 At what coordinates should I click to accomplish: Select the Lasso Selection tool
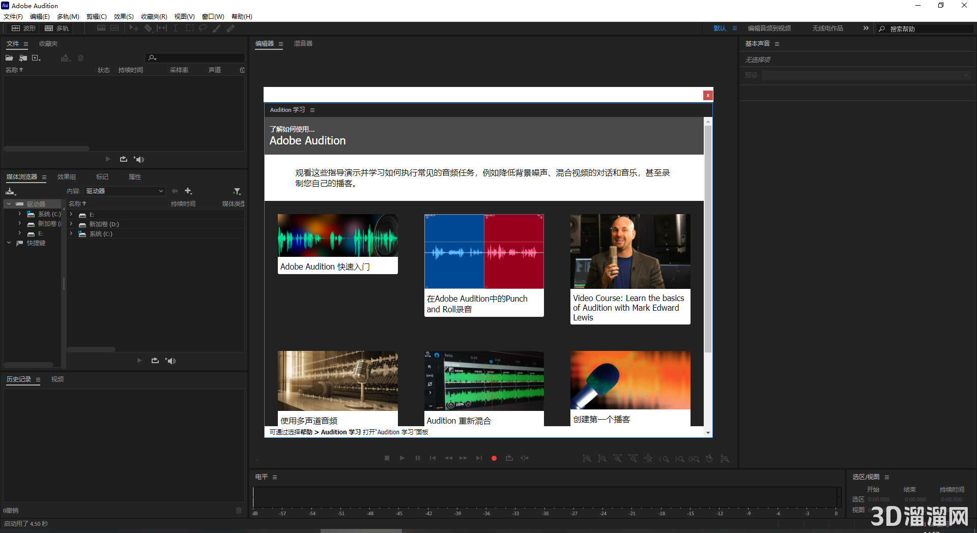click(x=203, y=28)
